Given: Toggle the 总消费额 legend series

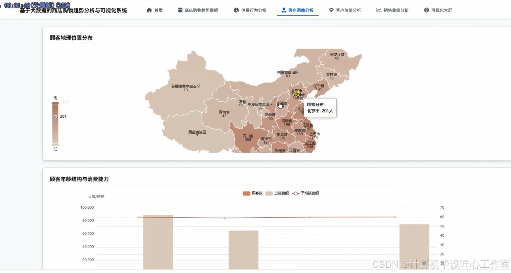Looking at the screenshot, I should click(277, 193).
